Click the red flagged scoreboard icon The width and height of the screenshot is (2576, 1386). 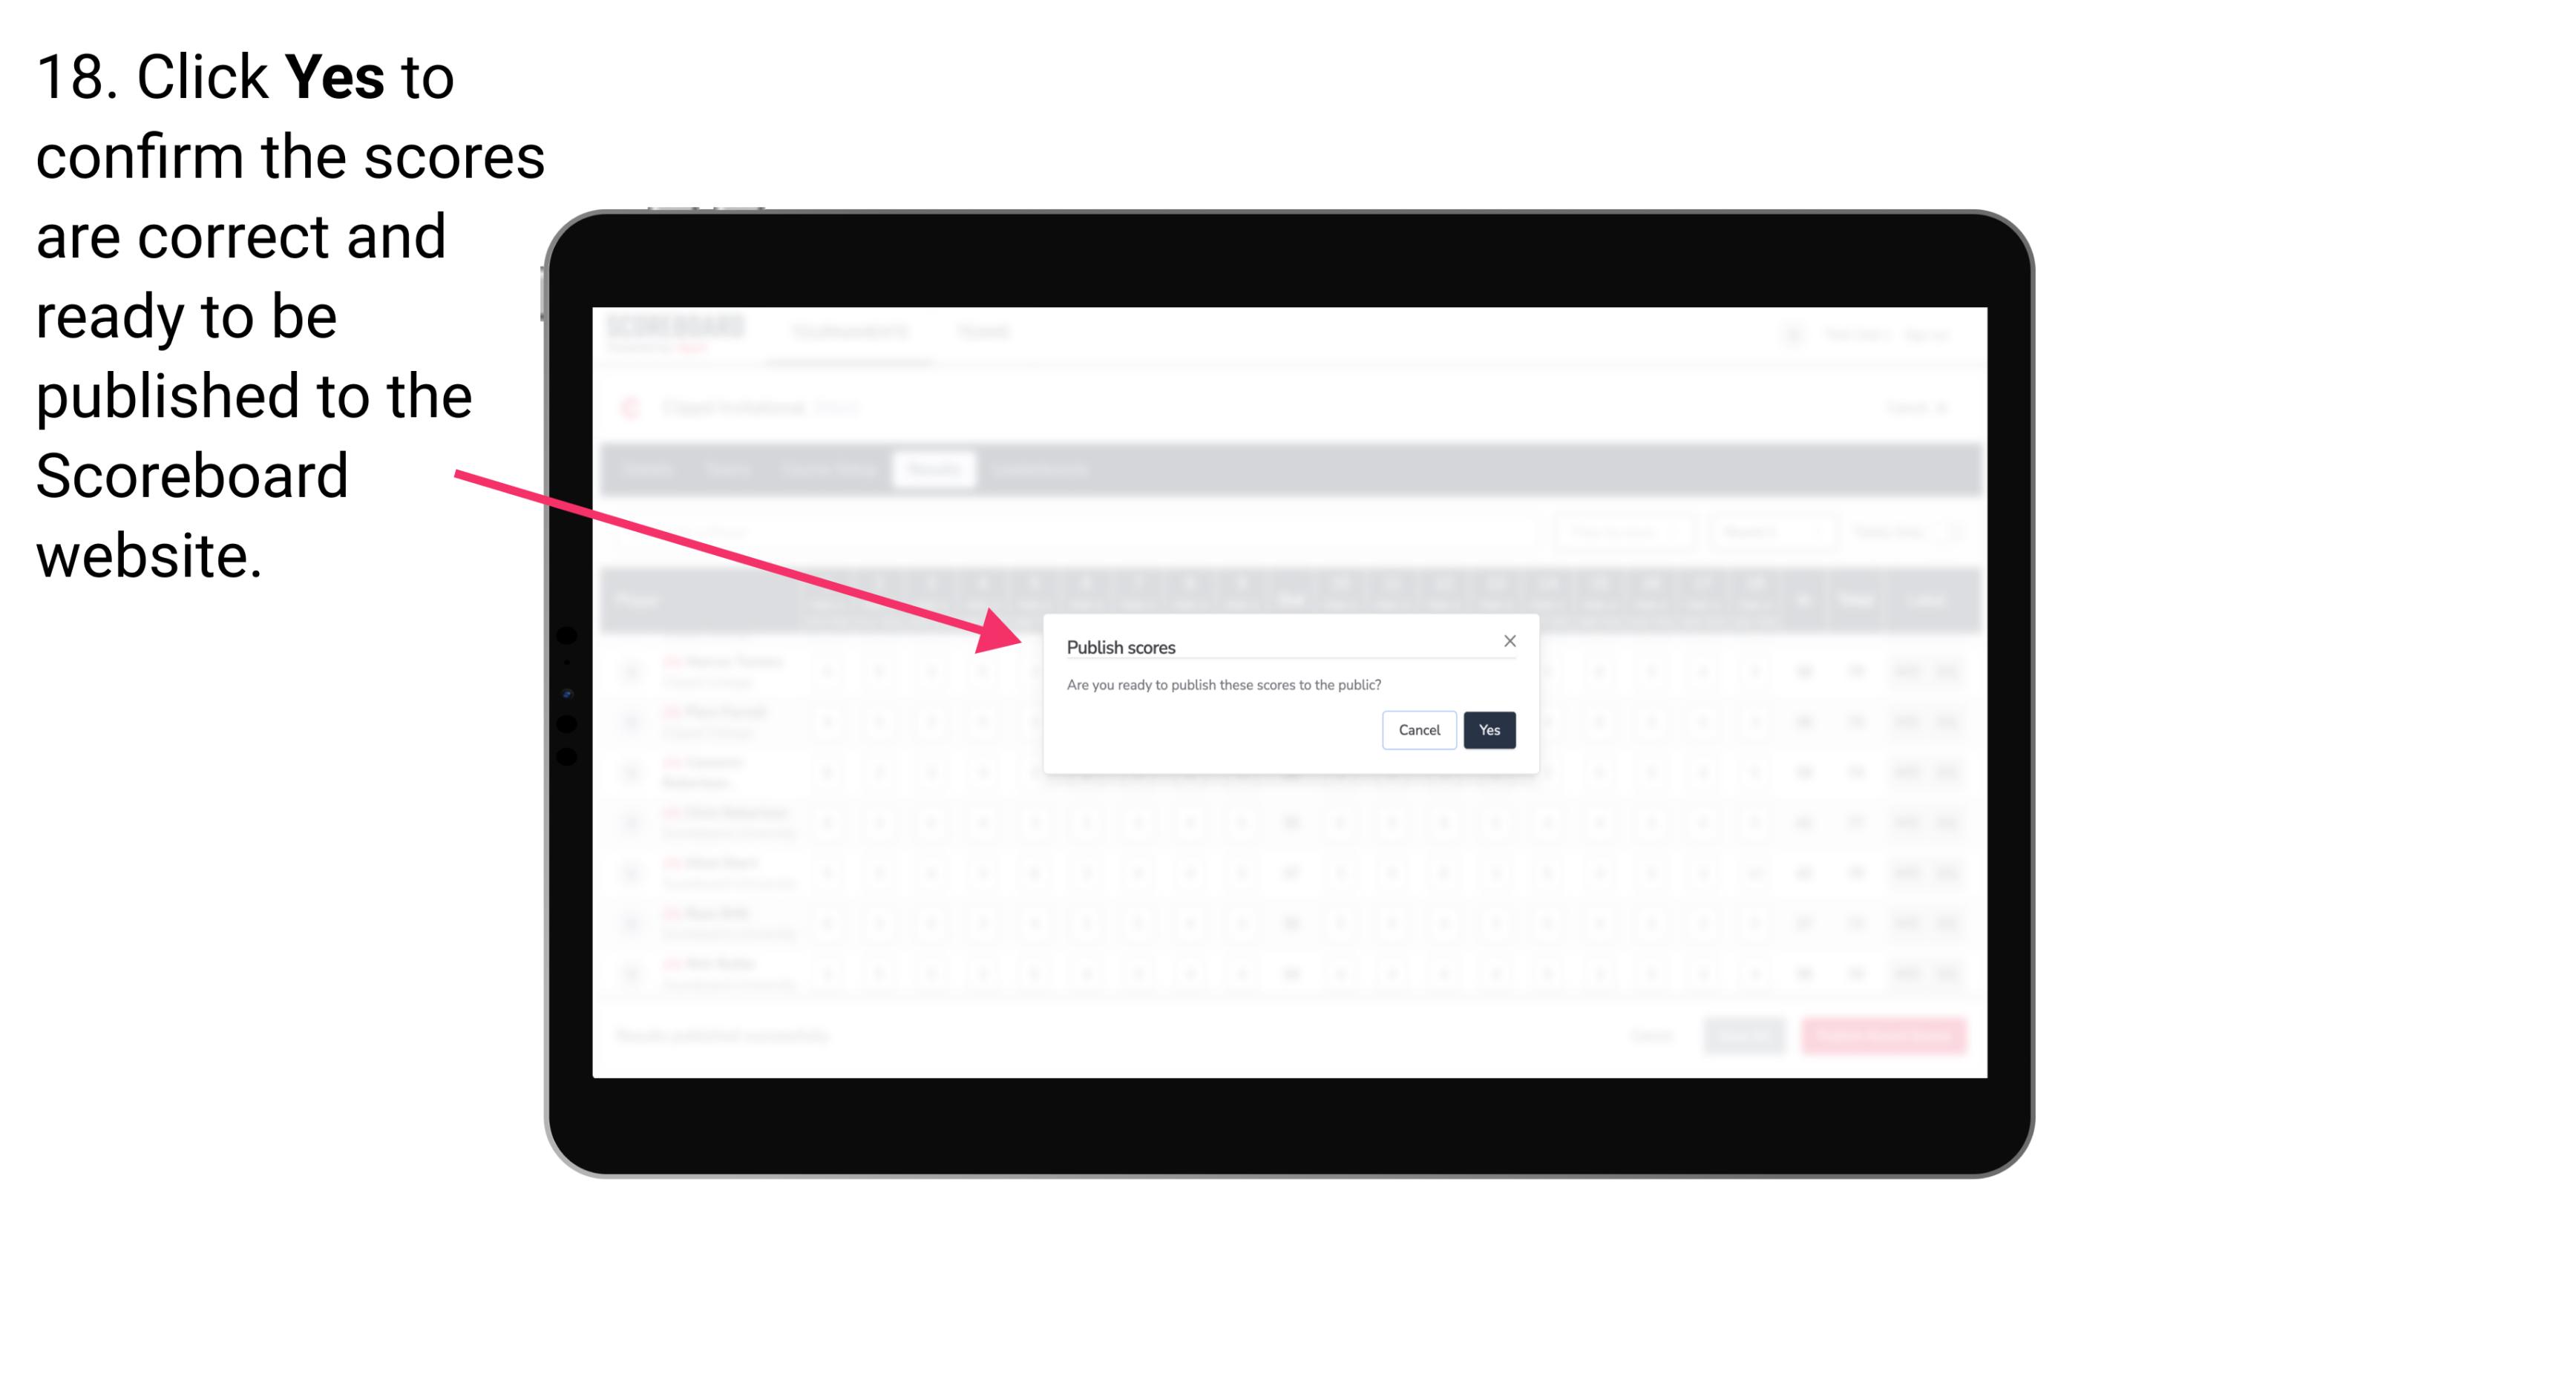[x=640, y=407]
